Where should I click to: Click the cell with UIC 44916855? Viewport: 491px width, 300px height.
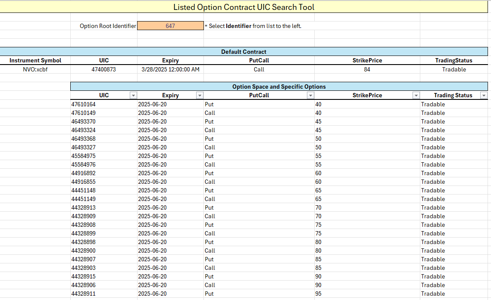click(84, 182)
